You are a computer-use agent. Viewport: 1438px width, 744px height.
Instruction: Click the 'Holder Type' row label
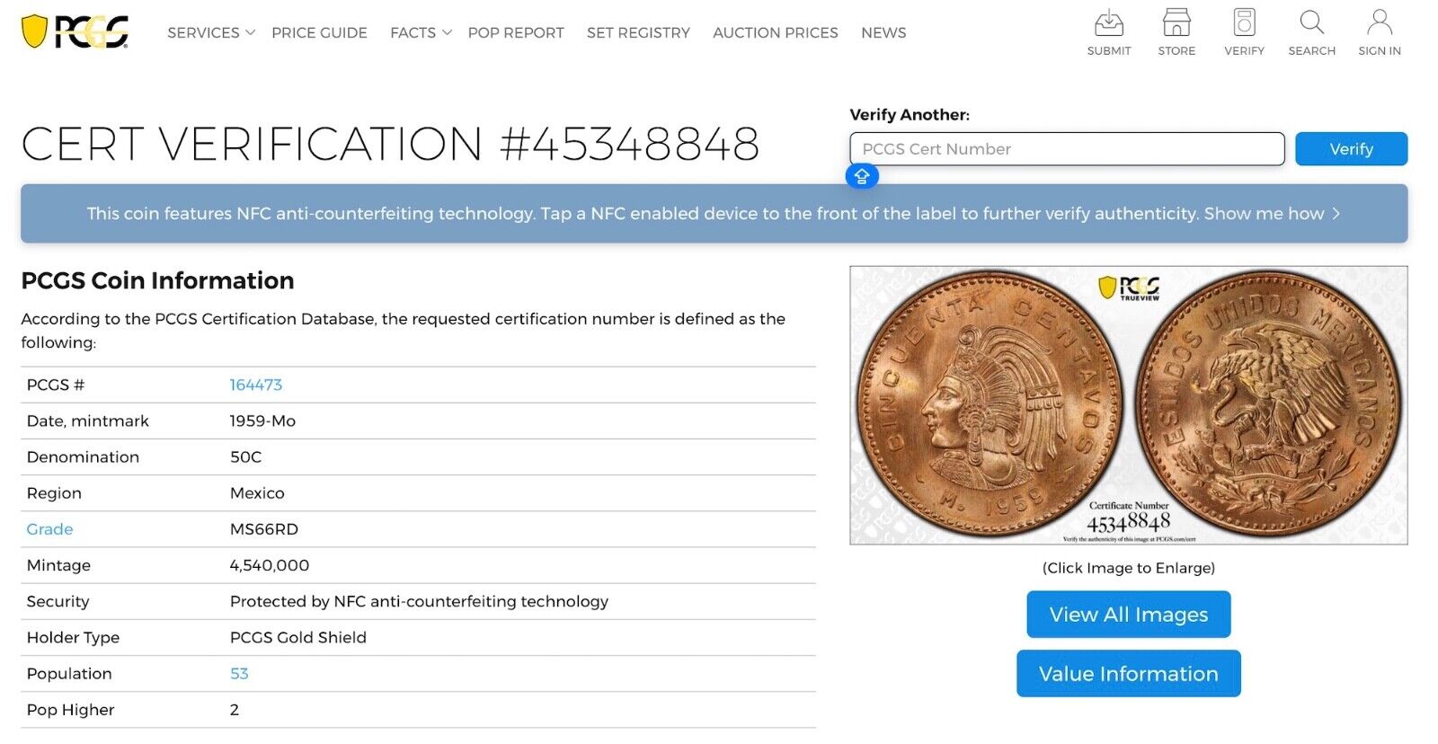click(73, 637)
